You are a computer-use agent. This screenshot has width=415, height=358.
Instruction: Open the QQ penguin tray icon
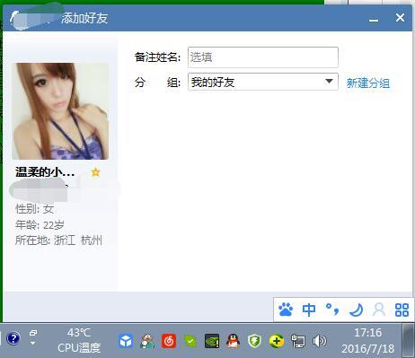pyautogui.click(x=234, y=341)
